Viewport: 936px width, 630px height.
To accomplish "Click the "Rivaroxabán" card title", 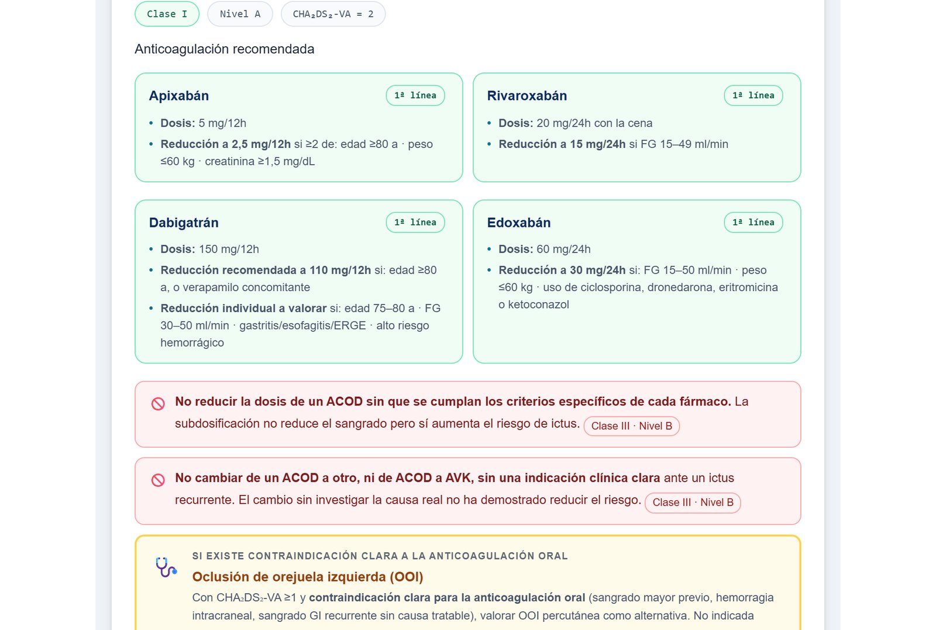I will pyautogui.click(x=527, y=96).
